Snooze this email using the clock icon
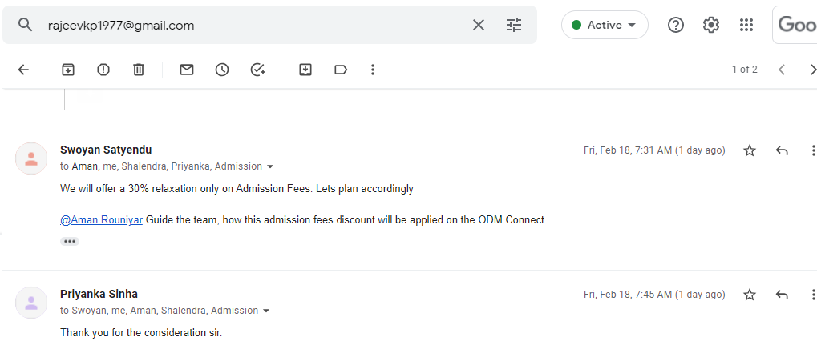Viewport: 817px width, 345px height. click(222, 70)
